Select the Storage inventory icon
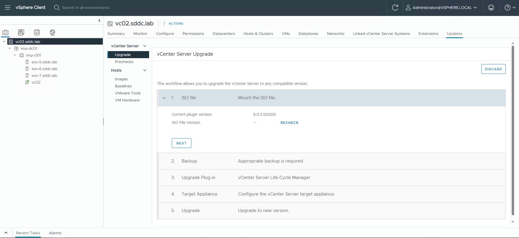 click(x=37, y=32)
